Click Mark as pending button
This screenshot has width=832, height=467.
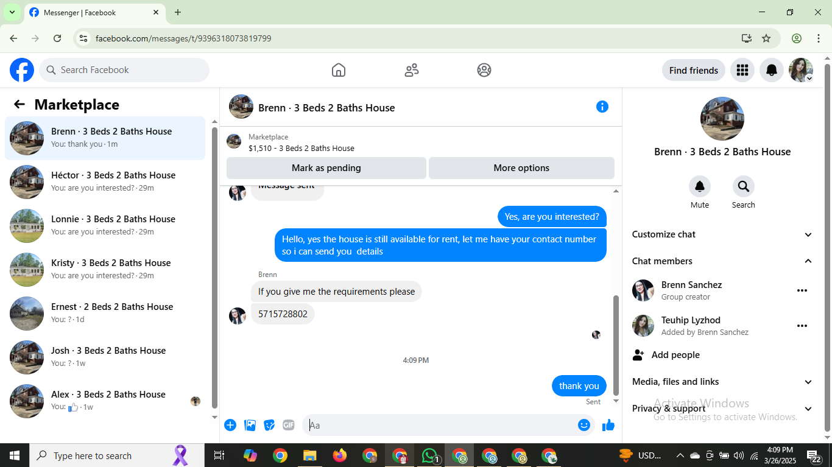click(x=326, y=168)
